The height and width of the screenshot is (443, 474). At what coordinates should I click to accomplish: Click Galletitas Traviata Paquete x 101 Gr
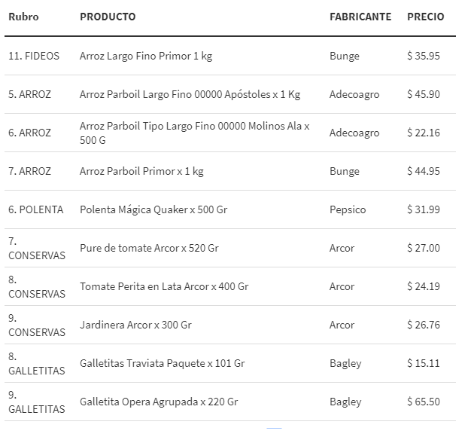[x=162, y=363]
